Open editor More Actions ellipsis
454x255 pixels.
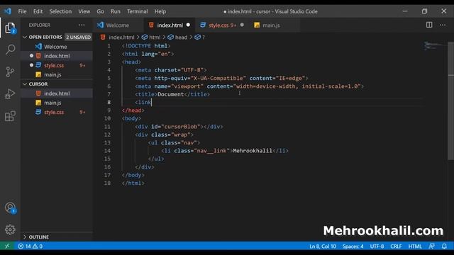[443, 25]
